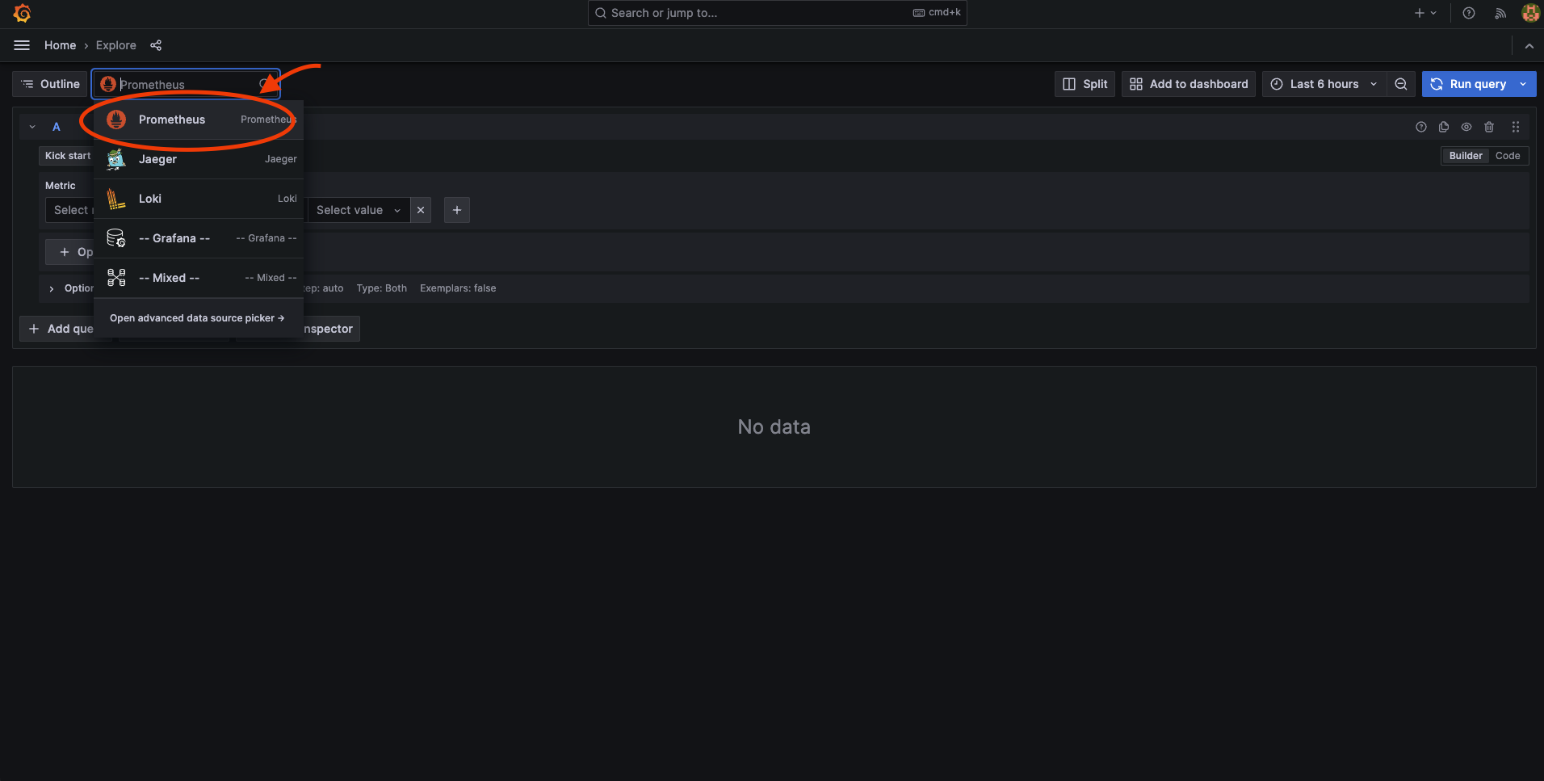Open advanced data source picker link
Image resolution: width=1544 pixels, height=781 pixels.
197,318
